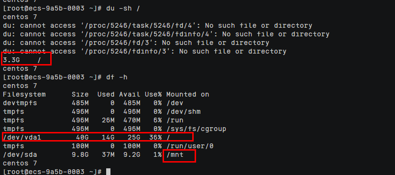The height and width of the screenshot is (175, 395).
Task: Click the "df -h" command text
Action: pyautogui.click(x=117, y=77)
